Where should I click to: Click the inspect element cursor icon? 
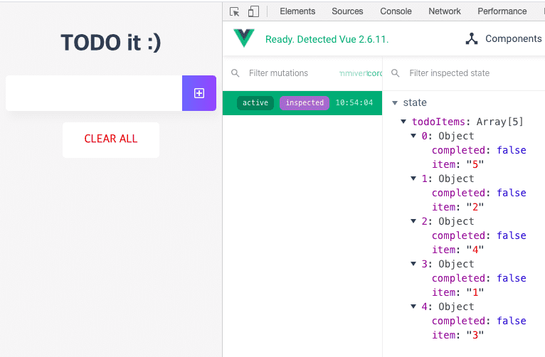[x=235, y=11]
